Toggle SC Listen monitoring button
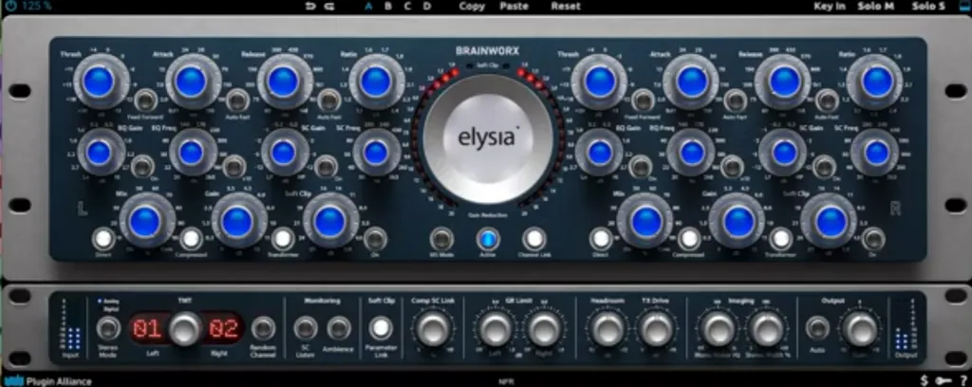 tap(305, 328)
